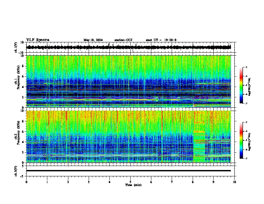Click time axis tick label "9"
264x204 pixels.
pyautogui.click(x=213, y=182)
